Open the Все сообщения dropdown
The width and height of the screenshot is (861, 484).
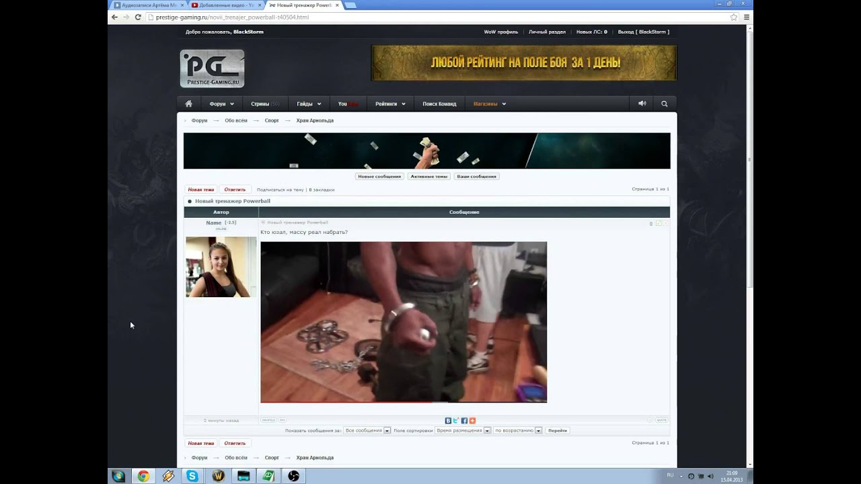tap(367, 430)
